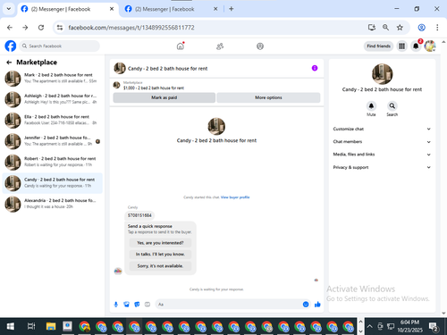The height and width of the screenshot is (335, 447).
Task: Open Chrome tab search dropdown
Action: click(9, 9)
